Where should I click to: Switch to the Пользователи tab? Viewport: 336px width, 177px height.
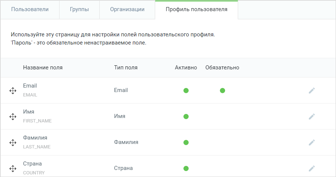(30, 10)
